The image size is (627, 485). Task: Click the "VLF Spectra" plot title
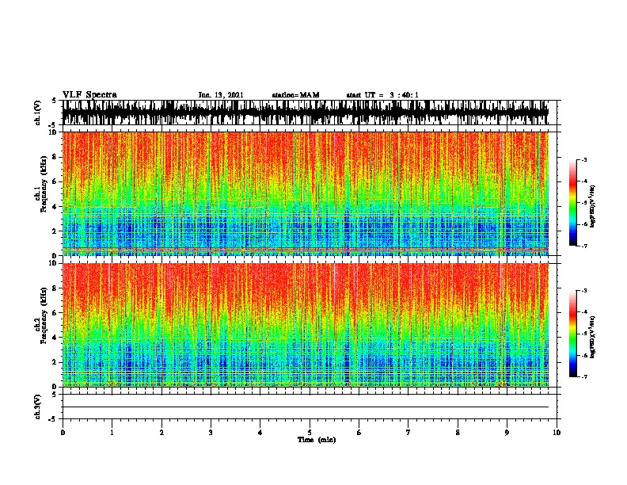tap(89, 95)
